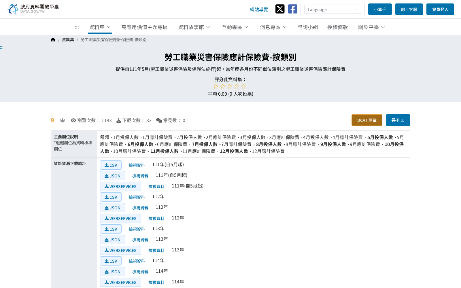Open the 網站導覽 link
This screenshot has width=461, height=288.
[259, 10]
